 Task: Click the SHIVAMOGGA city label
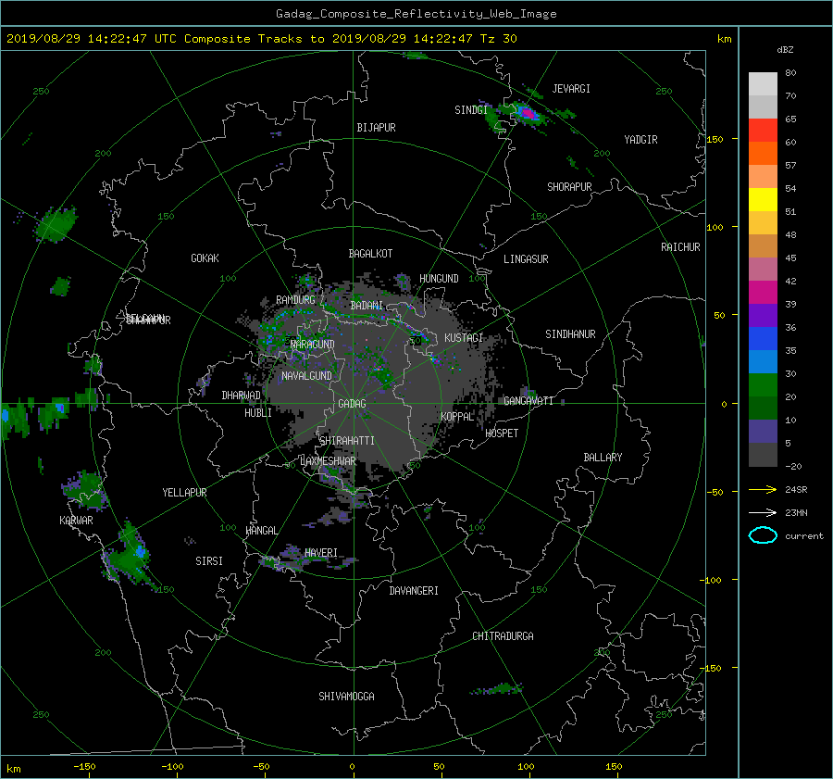[x=346, y=697]
